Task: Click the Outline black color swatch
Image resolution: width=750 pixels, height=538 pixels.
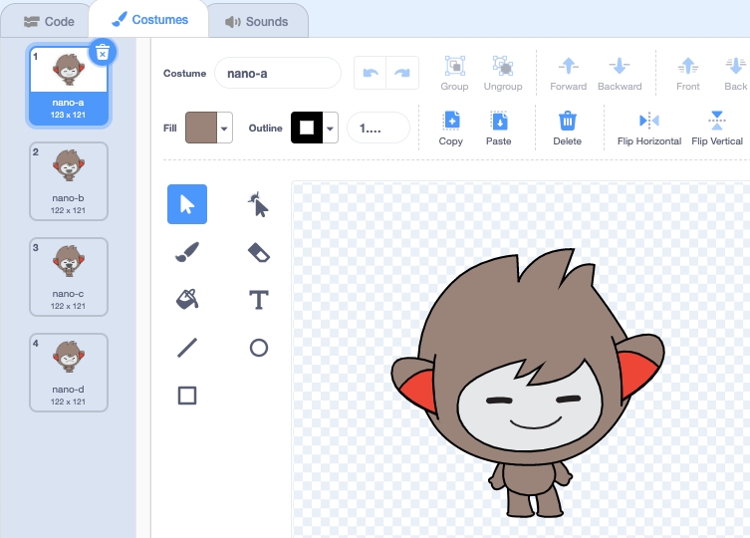Action: [306, 128]
